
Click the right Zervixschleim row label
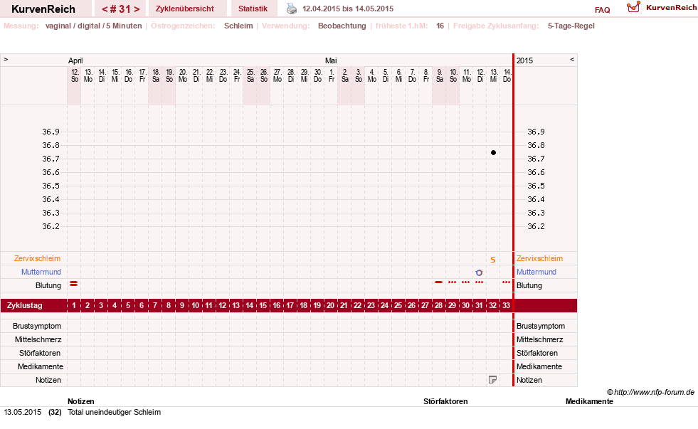pos(539,258)
